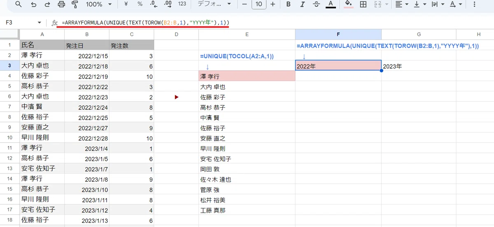The width and height of the screenshot is (494, 227).
Task: Increase font size with plus button
Action: coord(273,5)
